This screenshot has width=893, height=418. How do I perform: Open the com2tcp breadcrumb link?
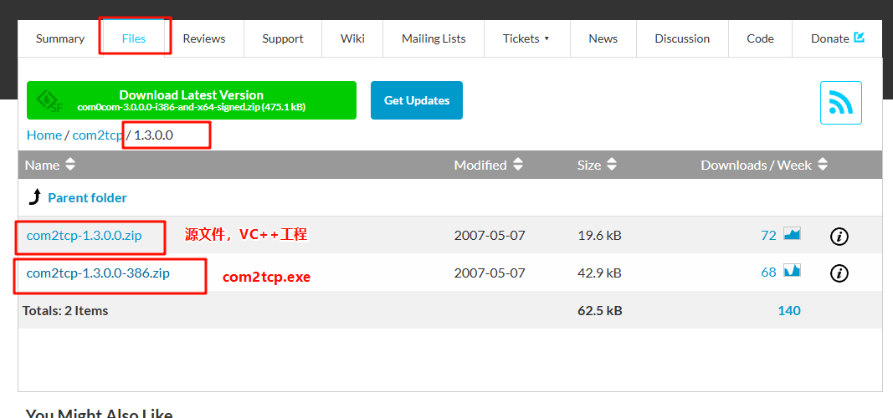pos(97,135)
